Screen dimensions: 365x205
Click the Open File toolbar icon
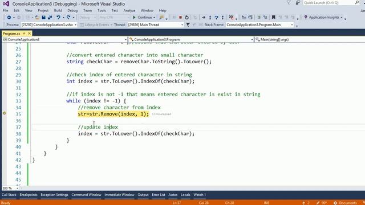37,18
